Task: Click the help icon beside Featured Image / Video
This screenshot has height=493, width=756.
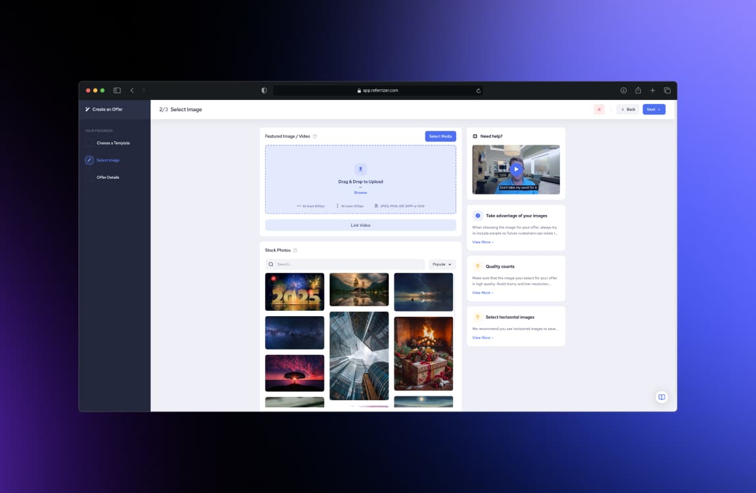Action: pos(315,136)
